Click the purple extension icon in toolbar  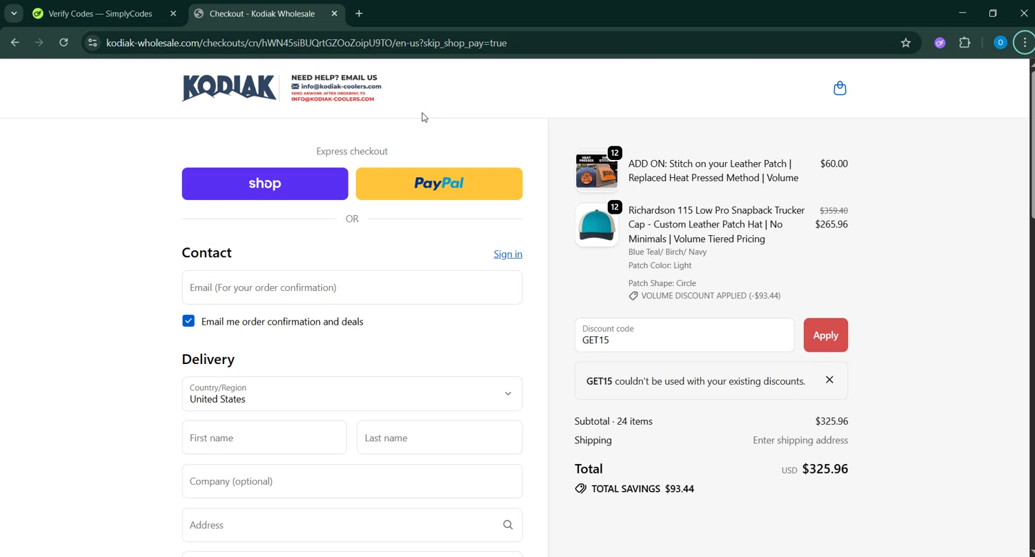pyautogui.click(x=940, y=43)
